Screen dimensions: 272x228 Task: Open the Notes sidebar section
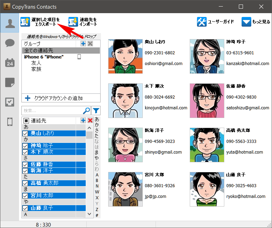(x=10, y=82)
